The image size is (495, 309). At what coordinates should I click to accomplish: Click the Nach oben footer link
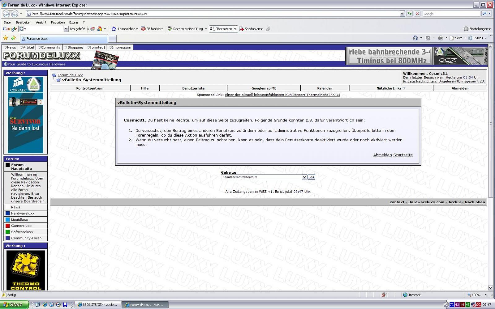coord(475,202)
